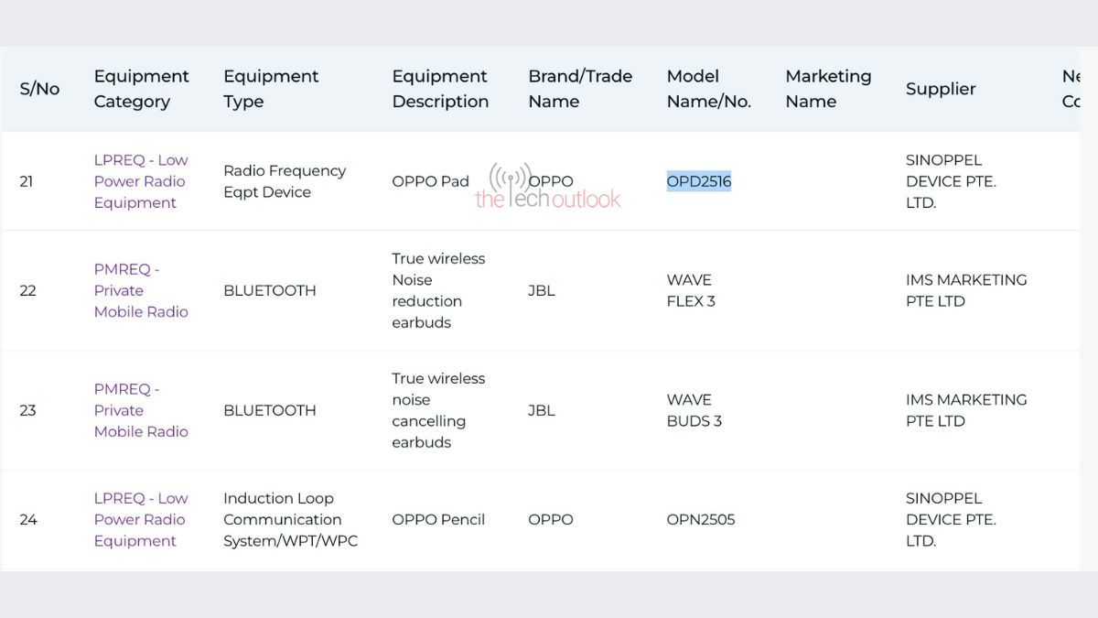Viewport: 1098px width, 618px height.
Task: Click serial number 24
Action: coord(28,519)
